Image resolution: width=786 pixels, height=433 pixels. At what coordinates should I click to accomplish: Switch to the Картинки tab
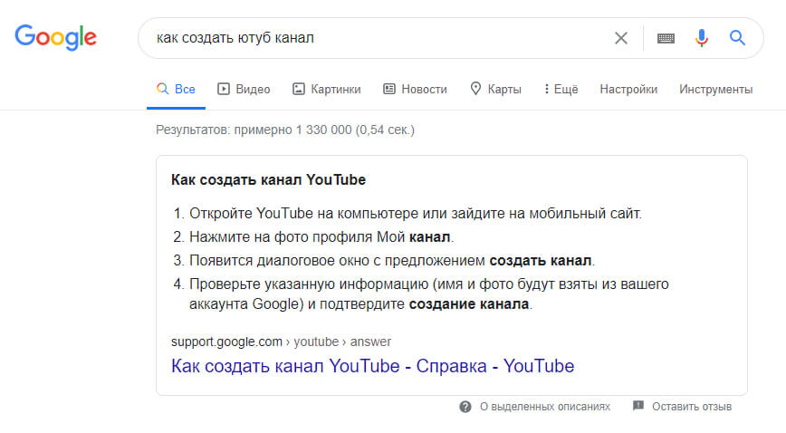[327, 89]
